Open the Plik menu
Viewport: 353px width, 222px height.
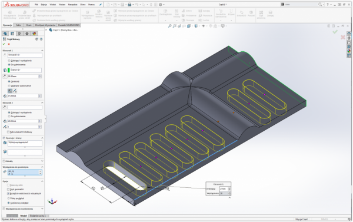[x=36, y=5]
